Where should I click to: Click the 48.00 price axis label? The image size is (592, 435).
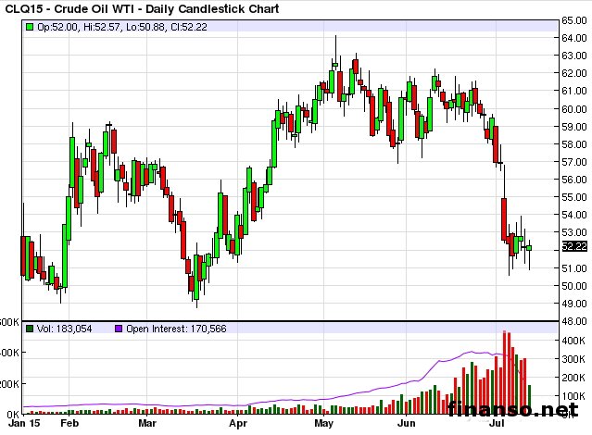[x=573, y=320]
